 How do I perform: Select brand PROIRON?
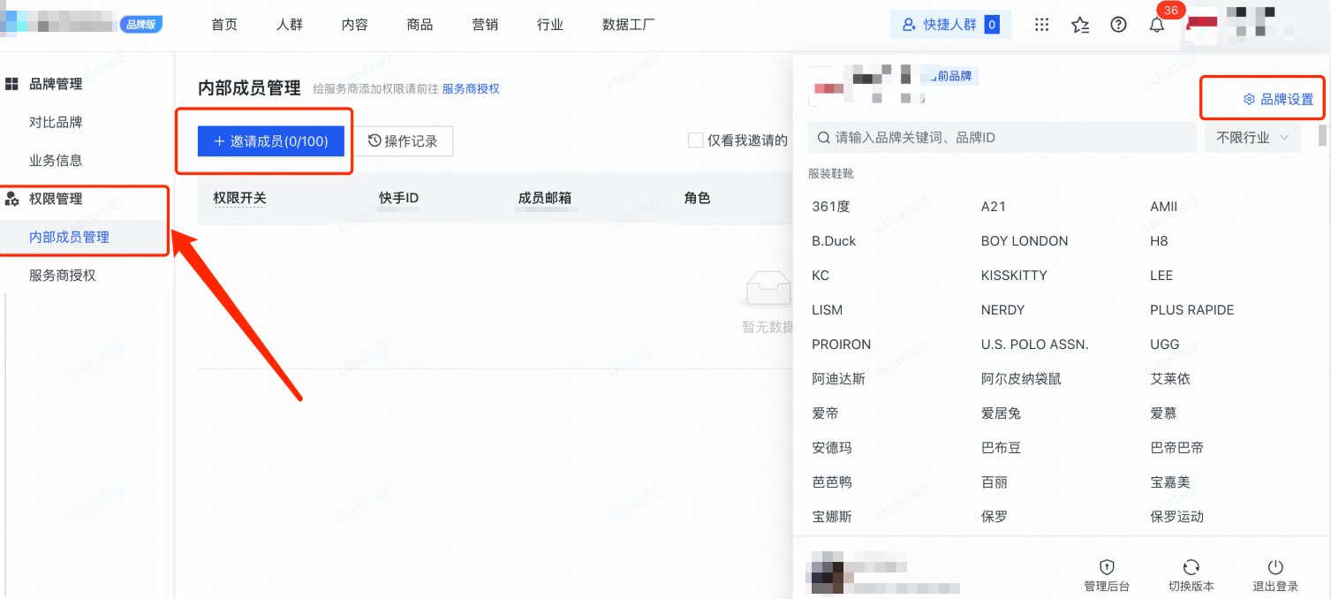click(x=842, y=345)
